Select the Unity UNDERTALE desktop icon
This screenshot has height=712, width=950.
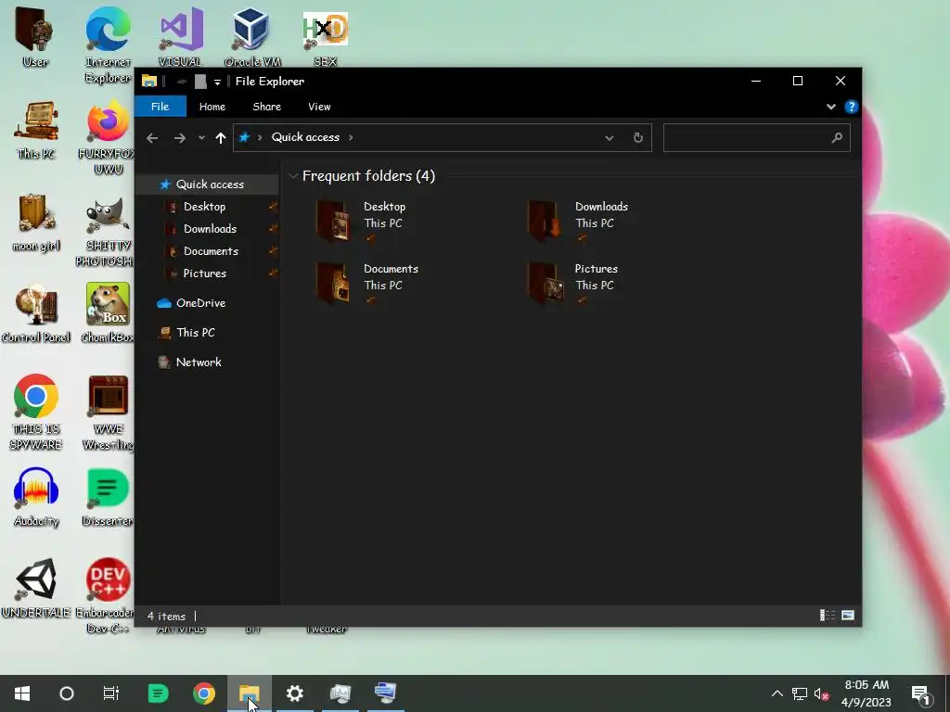[x=36, y=588]
